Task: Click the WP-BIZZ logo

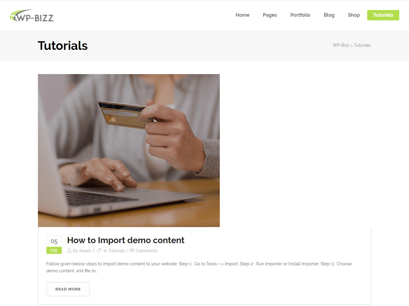Action: pyautogui.click(x=31, y=16)
